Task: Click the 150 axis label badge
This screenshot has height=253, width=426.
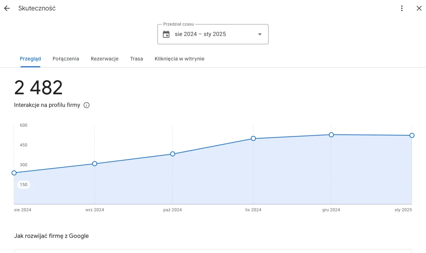Action: tap(24, 185)
